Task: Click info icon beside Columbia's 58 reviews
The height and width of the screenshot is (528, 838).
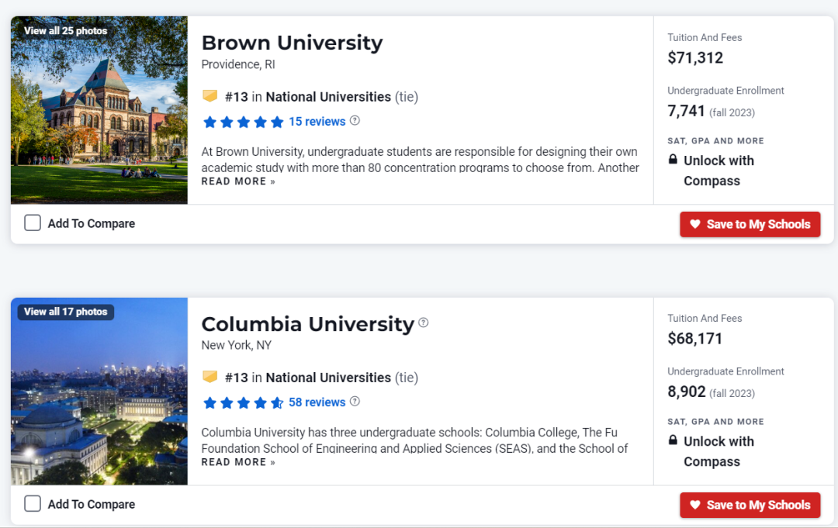Action: click(355, 402)
